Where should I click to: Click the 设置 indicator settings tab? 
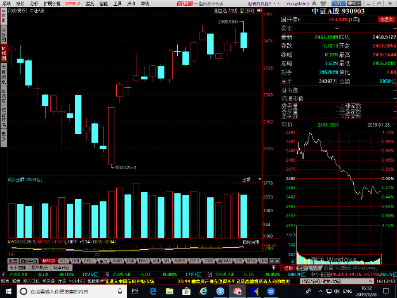[x=13, y=261]
